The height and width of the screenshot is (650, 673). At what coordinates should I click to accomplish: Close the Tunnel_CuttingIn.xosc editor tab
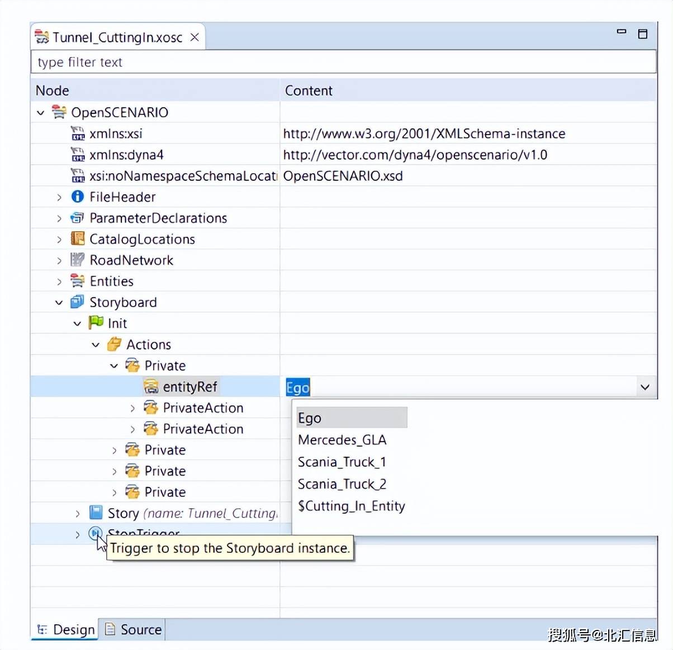point(195,37)
